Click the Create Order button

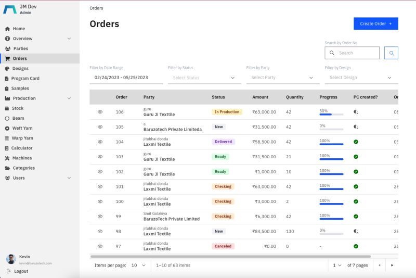(x=375, y=23)
